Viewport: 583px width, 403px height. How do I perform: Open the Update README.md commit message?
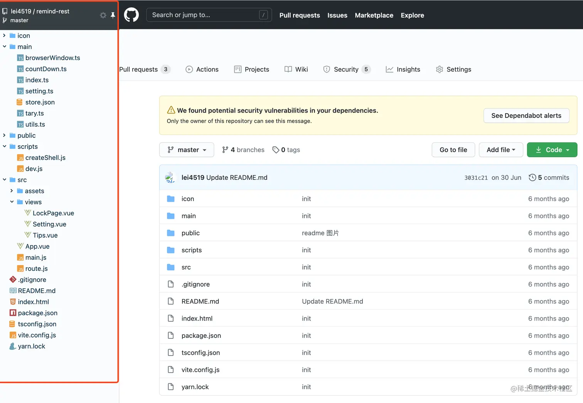pyautogui.click(x=237, y=178)
